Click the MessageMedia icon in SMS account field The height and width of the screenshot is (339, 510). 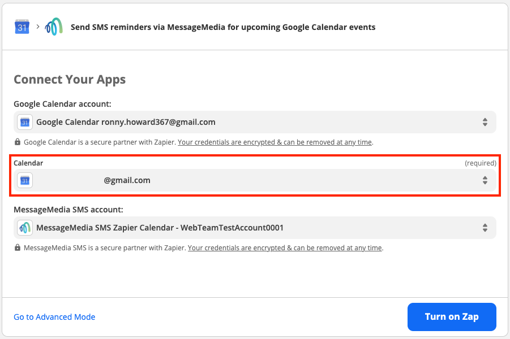pos(25,228)
